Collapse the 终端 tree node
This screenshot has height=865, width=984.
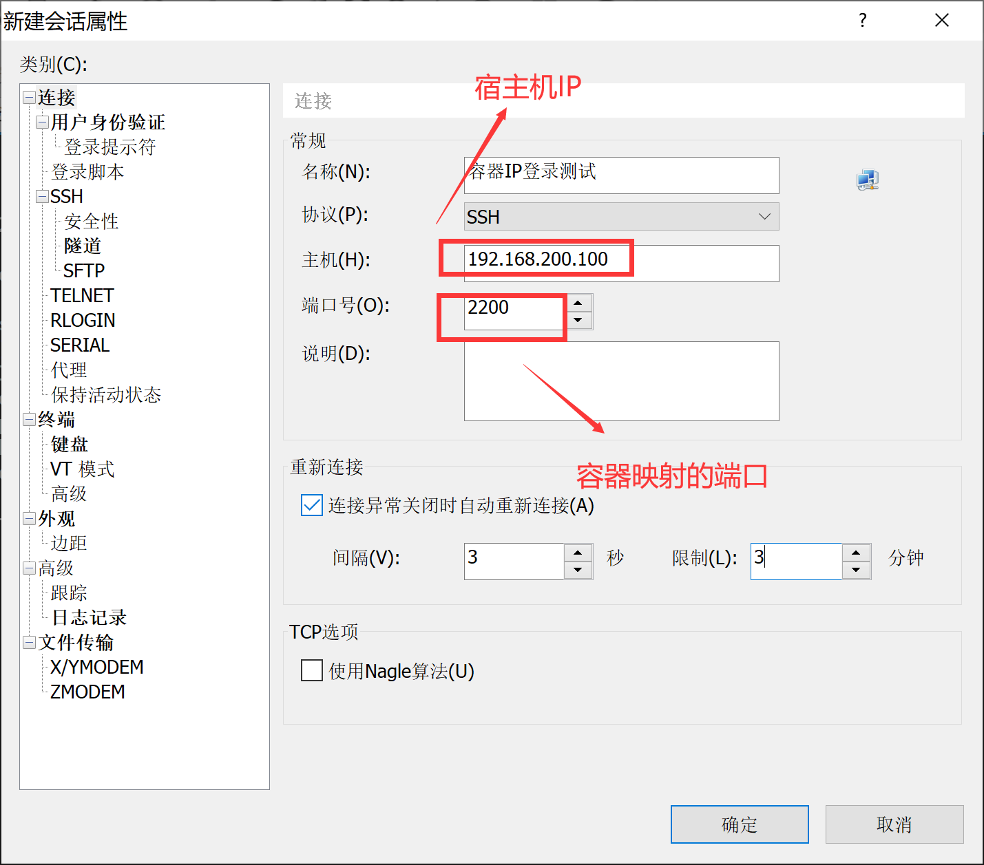coord(29,419)
